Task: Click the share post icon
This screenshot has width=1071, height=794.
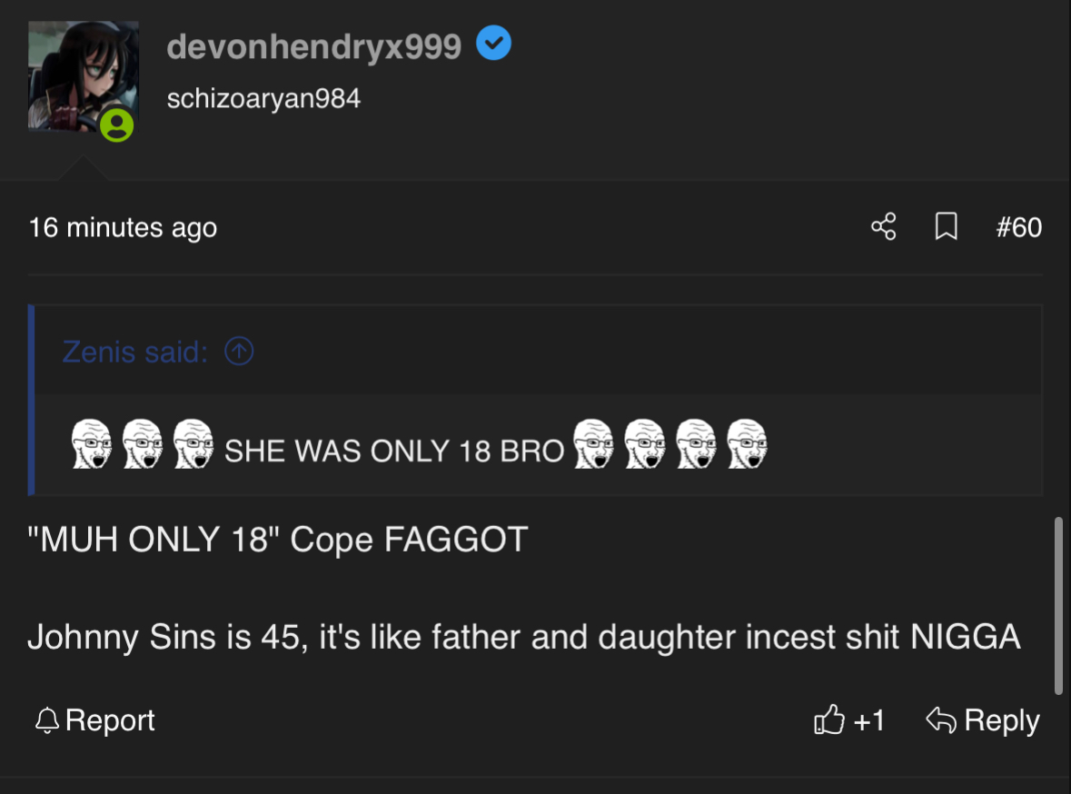Action: 883,226
